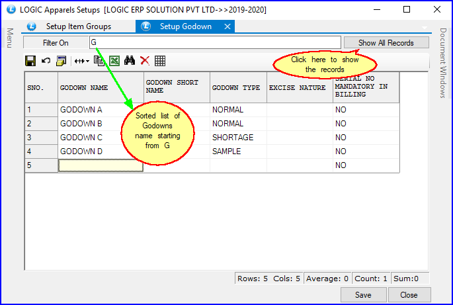The width and height of the screenshot is (453, 305).
Task: Click excise nature cell for GODOWN A
Action: [300, 110]
